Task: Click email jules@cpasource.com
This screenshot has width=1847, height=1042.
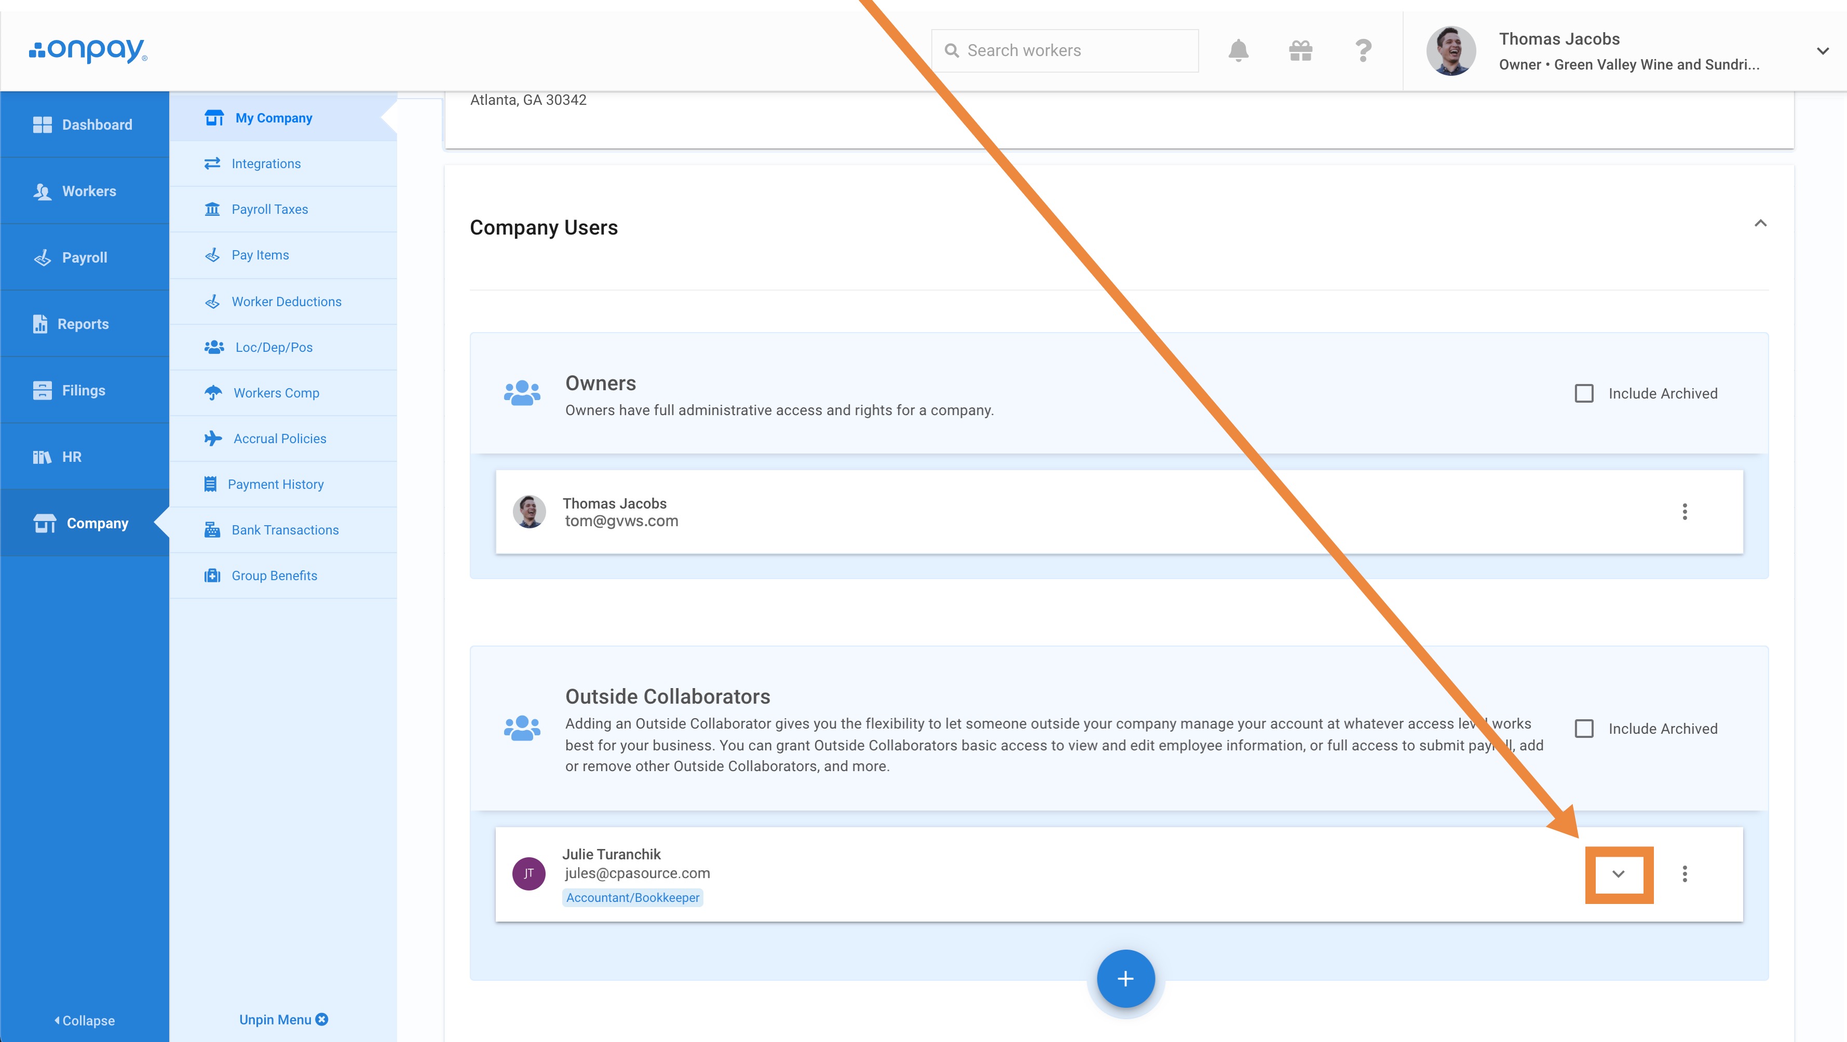Action: pos(637,873)
